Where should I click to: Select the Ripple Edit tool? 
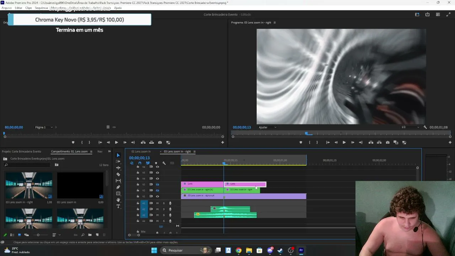[118, 168]
